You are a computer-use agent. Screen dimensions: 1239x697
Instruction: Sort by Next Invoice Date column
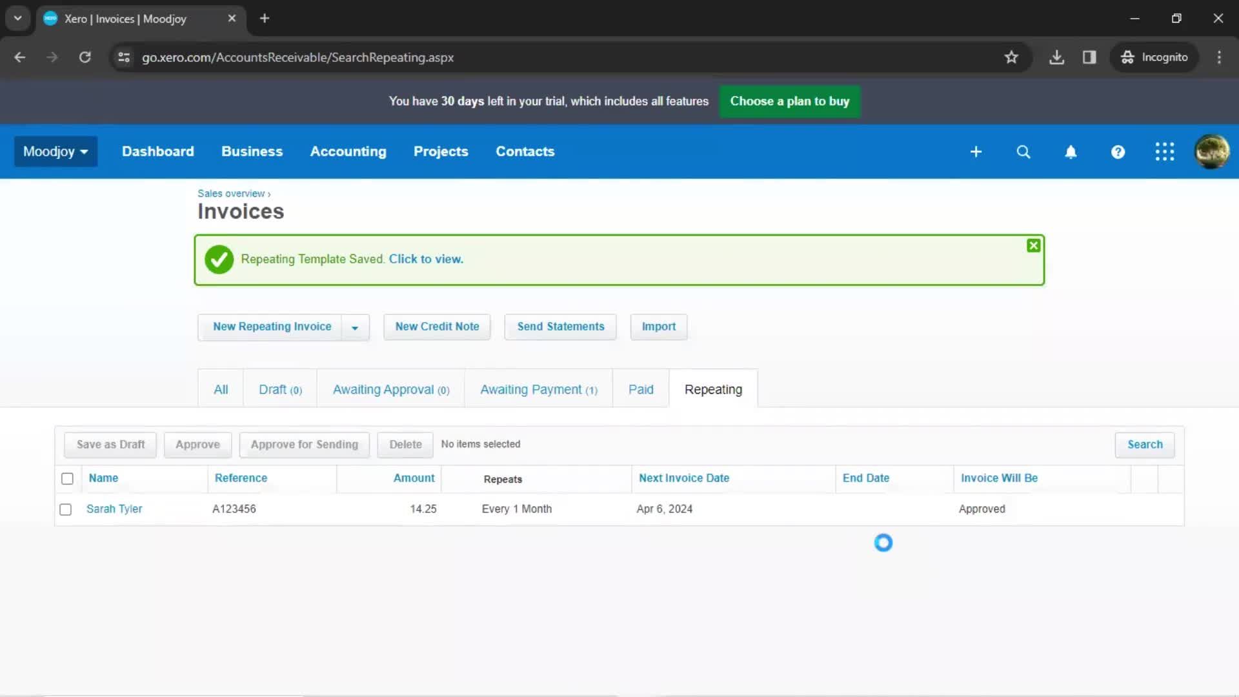(x=684, y=478)
